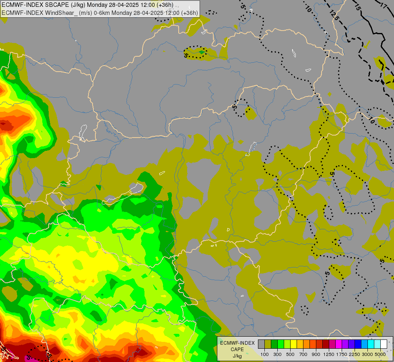Click the 500 legend value
This screenshot has width=394, height=362.
(x=290, y=354)
